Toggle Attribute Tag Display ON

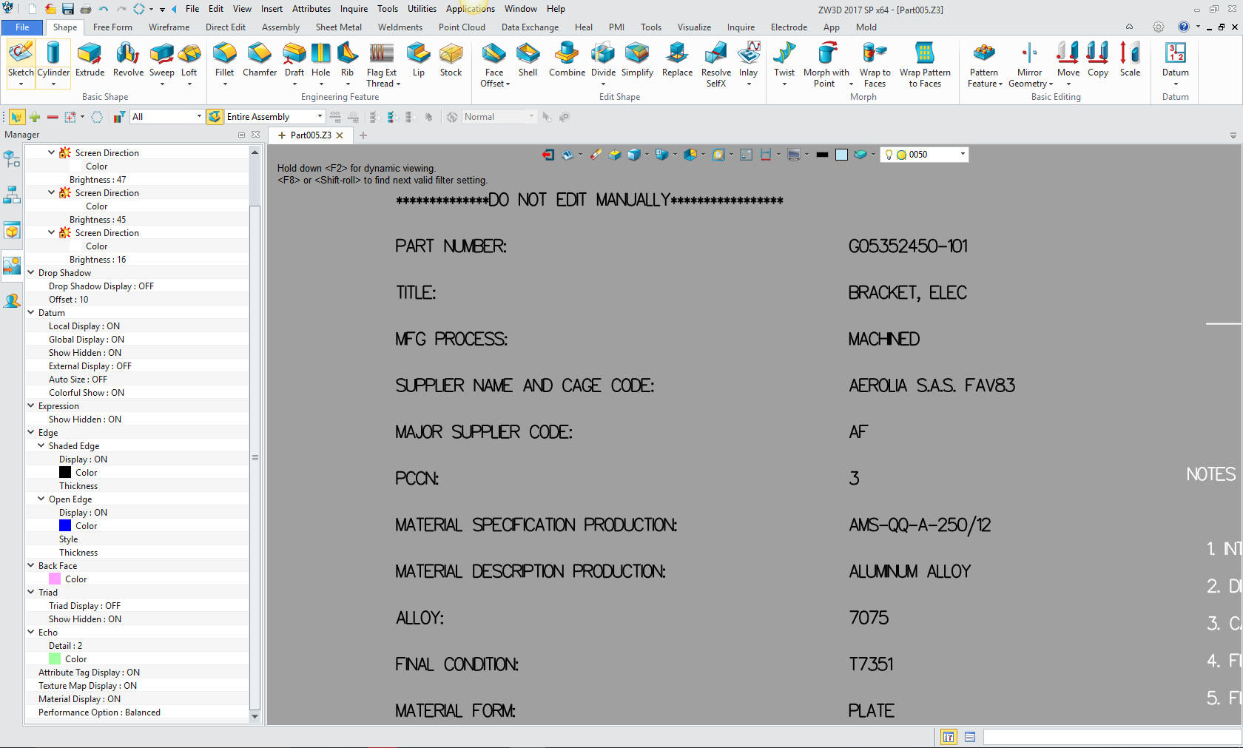89,673
